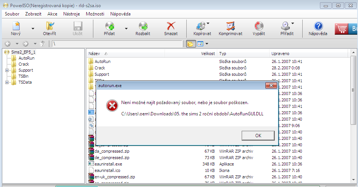Click the Smazat (Delete) toolbar icon
The width and height of the screenshot is (358, 187).
(171, 26)
